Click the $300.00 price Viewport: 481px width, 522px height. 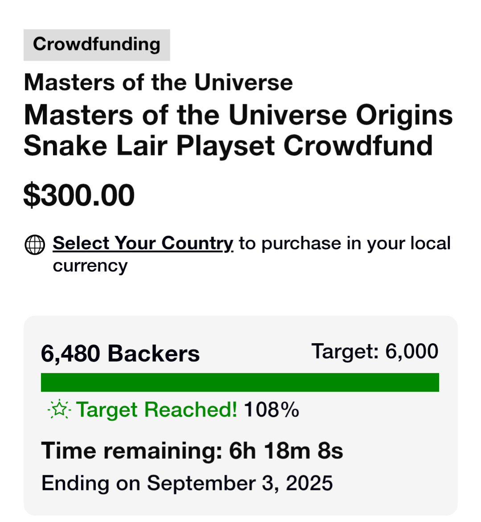point(79,195)
